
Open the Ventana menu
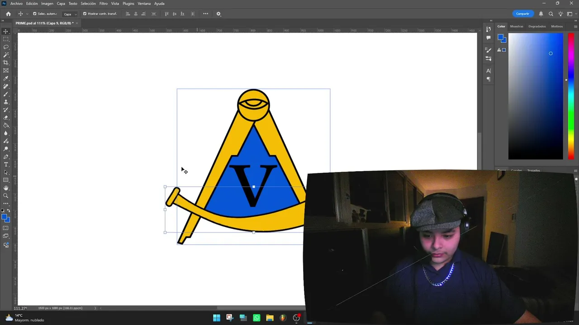tap(144, 4)
